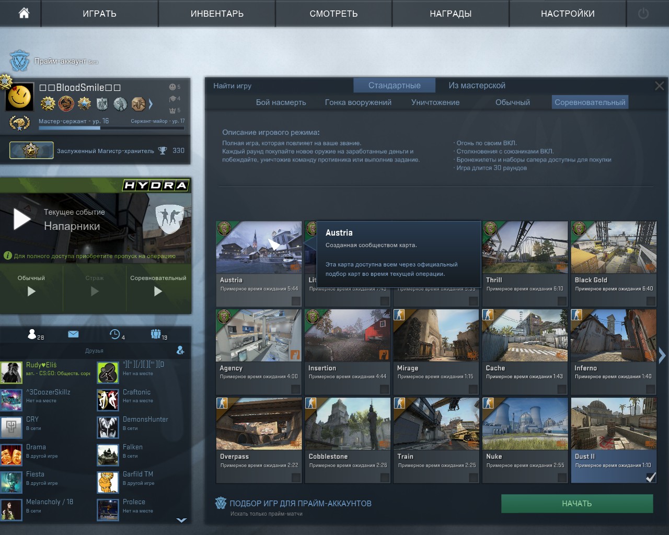Click the Drama friend avatar
Image resolution: width=669 pixels, height=535 pixels.
(11, 455)
